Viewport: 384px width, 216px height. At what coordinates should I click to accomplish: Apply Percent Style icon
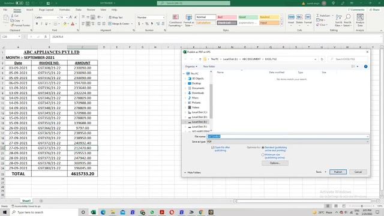(x=146, y=24)
